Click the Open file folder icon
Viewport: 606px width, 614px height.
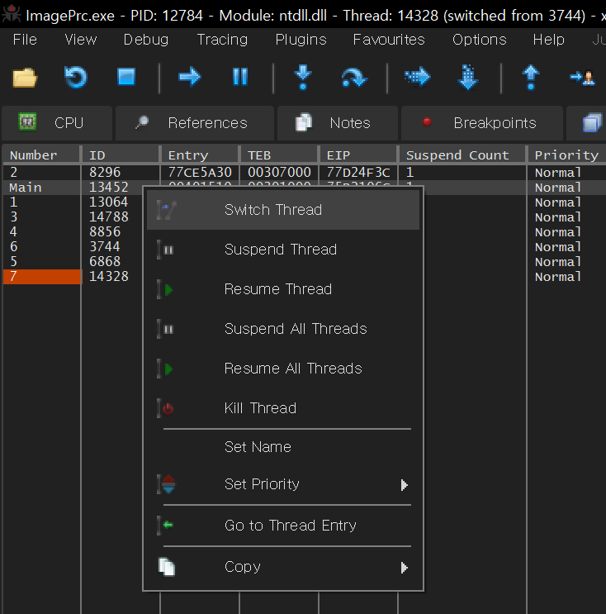(x=25, y=77)
